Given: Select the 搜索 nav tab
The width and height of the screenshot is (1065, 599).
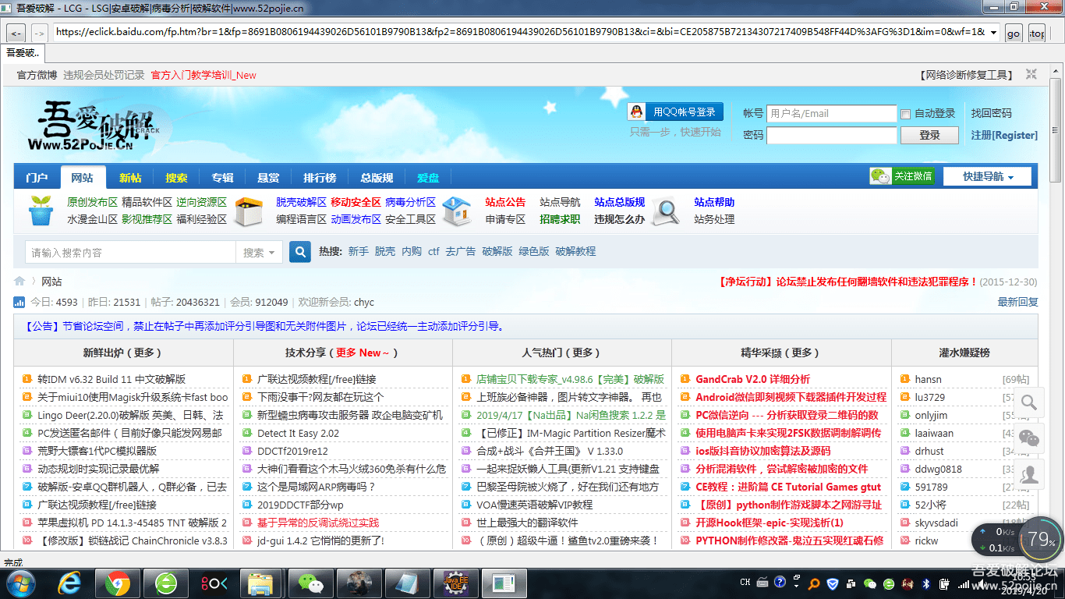Looking at the screenshot, I should click(176, 178).
